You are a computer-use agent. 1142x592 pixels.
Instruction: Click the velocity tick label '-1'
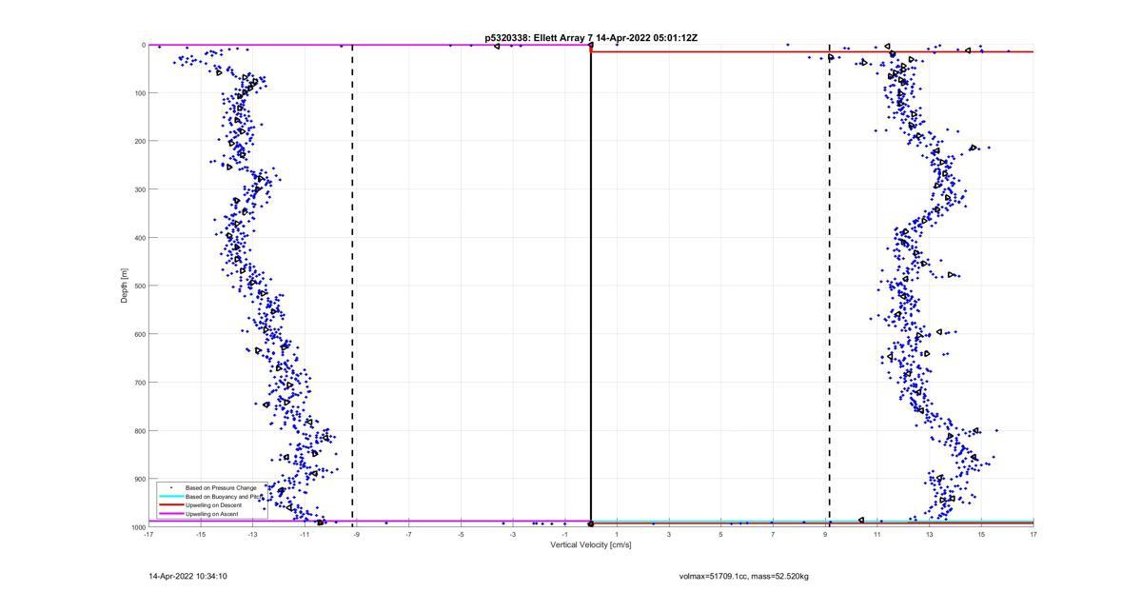564,535
